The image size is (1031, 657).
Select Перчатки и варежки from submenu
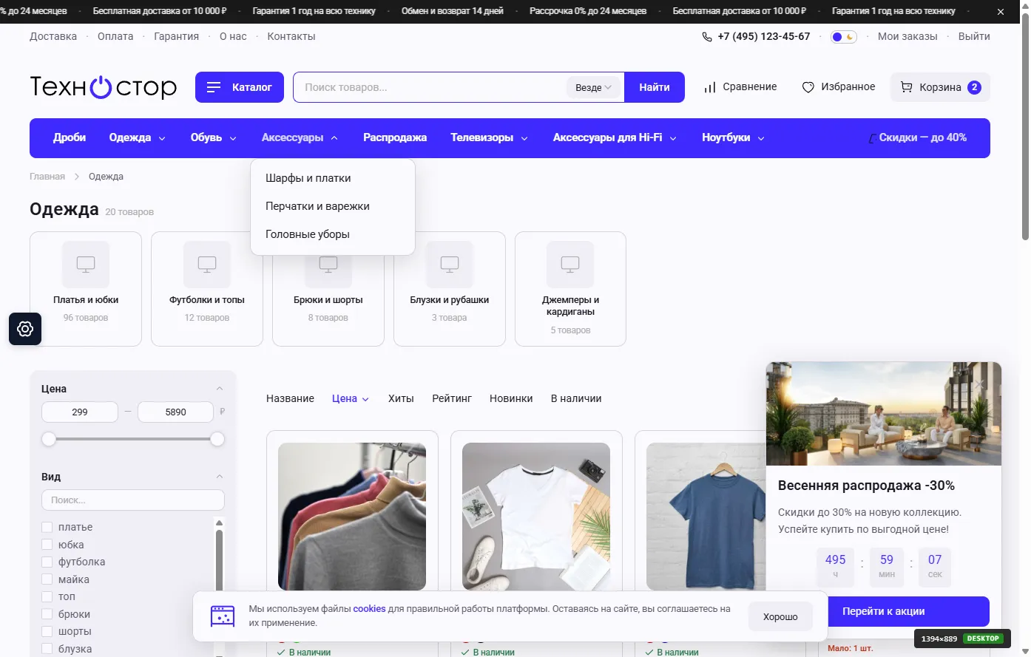click(317, 206)
